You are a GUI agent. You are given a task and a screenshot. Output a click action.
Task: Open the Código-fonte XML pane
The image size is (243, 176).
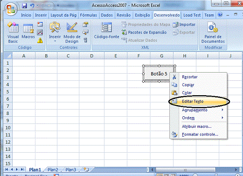(106, 31)
